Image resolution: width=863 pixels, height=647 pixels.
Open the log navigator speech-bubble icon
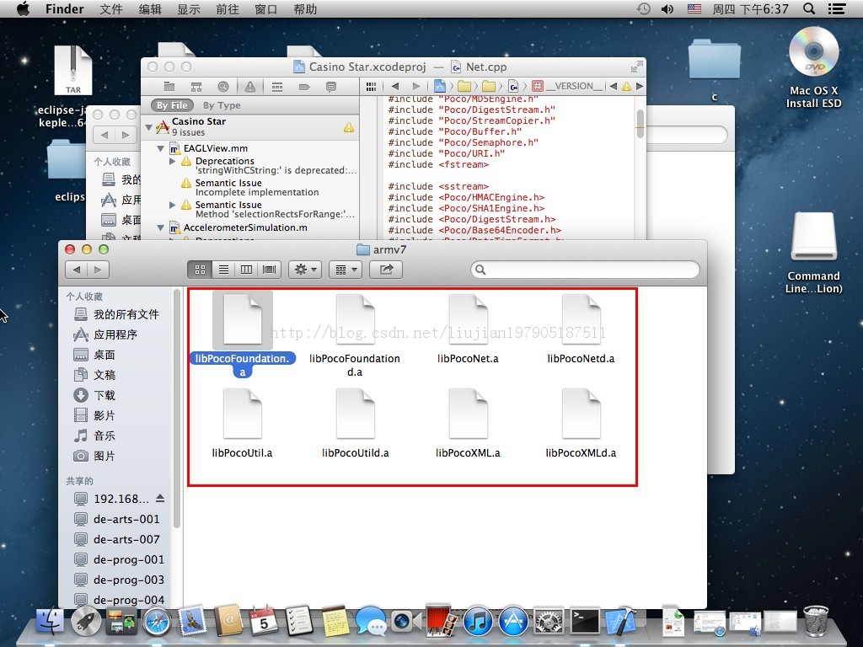point(330,87)
